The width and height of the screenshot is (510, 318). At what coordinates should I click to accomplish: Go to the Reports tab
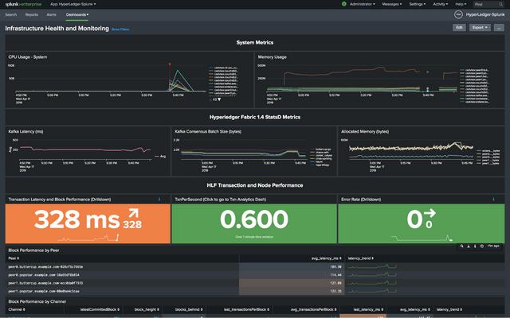[32, 14]
